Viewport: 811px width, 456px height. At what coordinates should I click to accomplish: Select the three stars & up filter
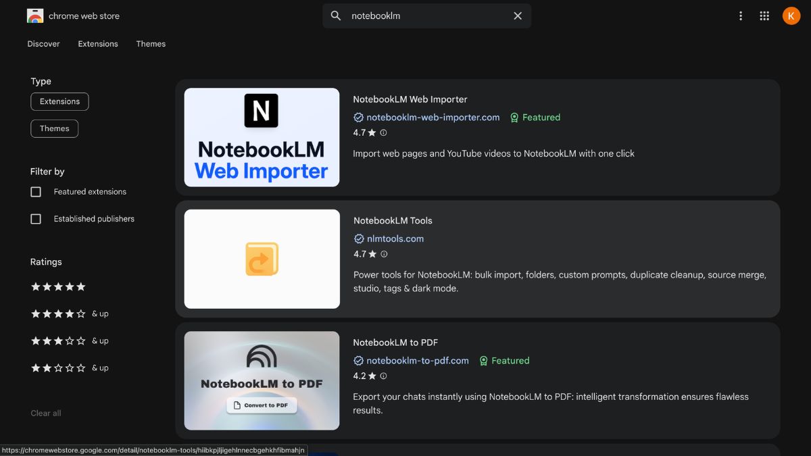pos(70,340)
